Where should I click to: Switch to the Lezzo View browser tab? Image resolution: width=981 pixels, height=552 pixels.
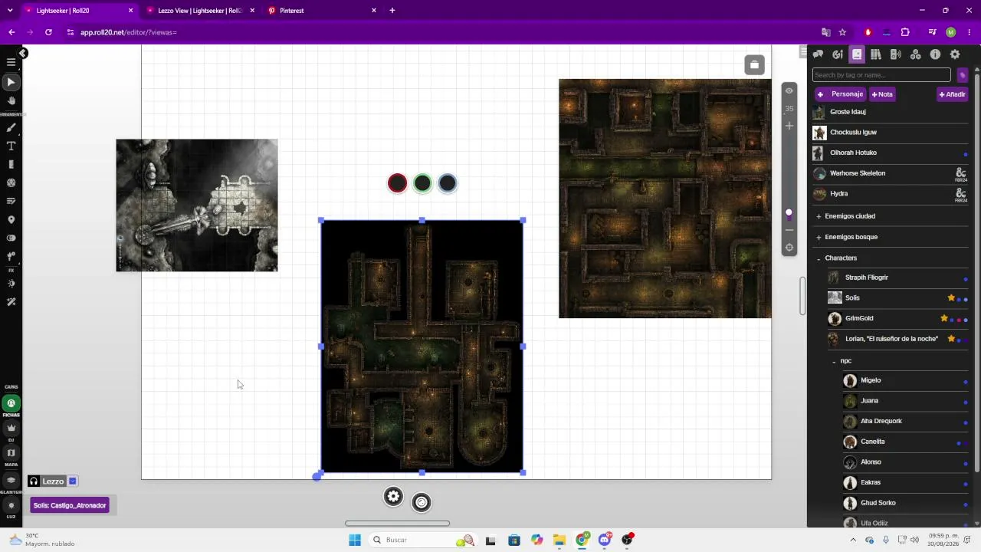coord(200,11)
